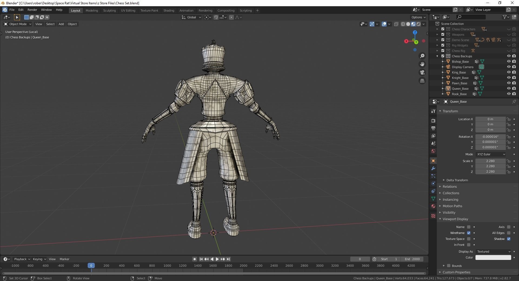Toggle proportional editing icon
Screen dimensions: 519x281
click(231, 17)
